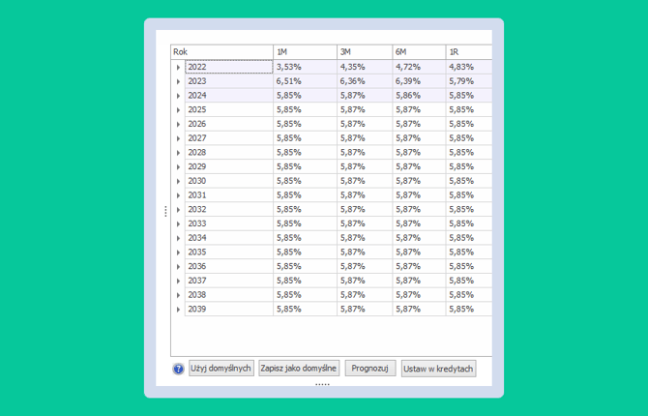Image resolution: width=648 pixels, height=416 pixels.
Task: Select the 5,79% cell for 2023
Action: coord(469,81)
